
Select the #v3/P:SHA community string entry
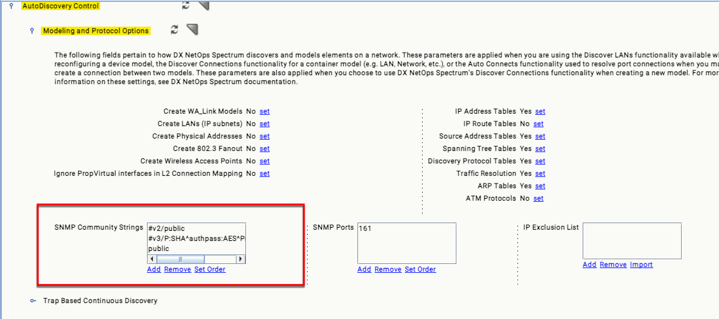pos(196,239)
